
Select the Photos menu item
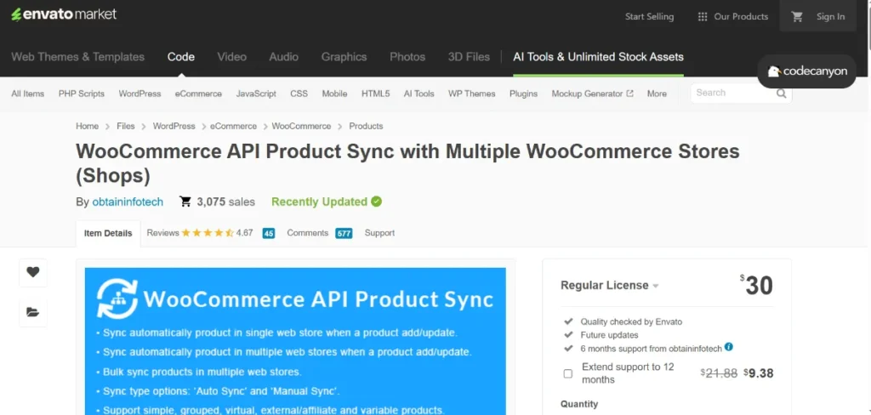point(407,57)
